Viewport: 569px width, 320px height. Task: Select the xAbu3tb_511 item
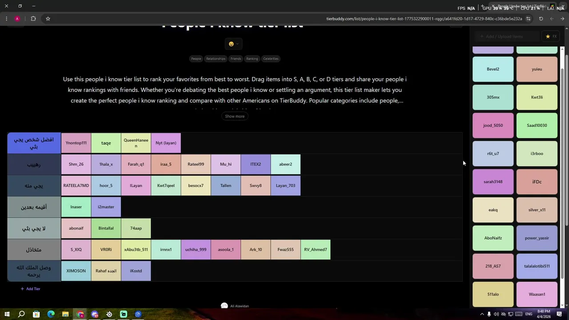coord(136,250)
